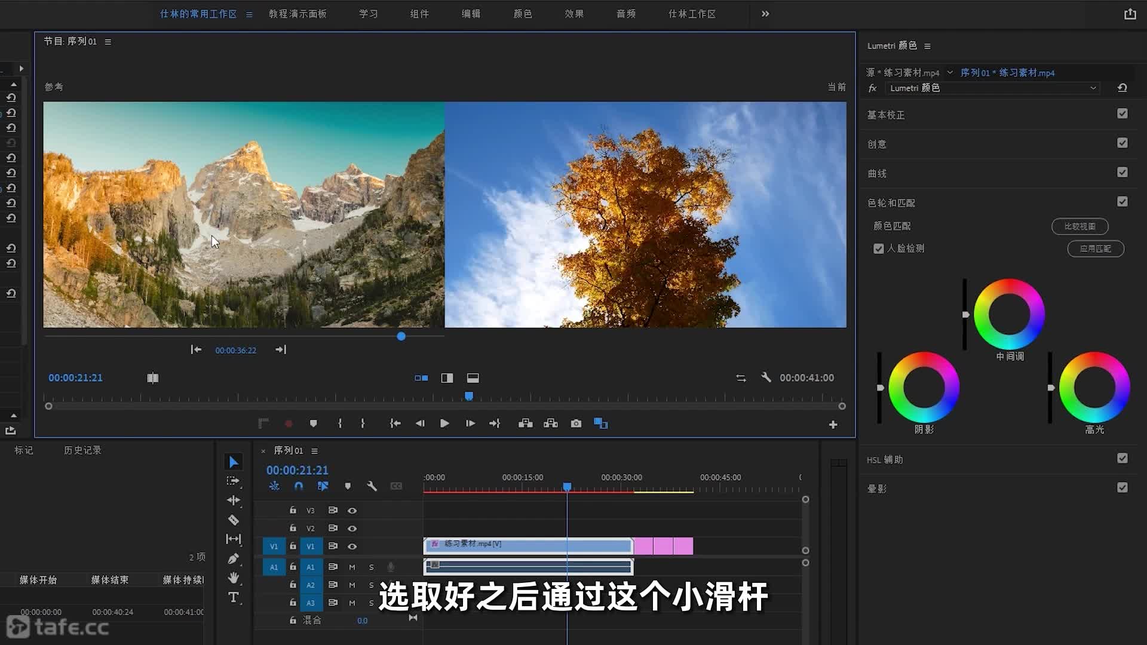Switch to horizontal split comparison
This screenshot has width=1147, height=645.
click(x=473, y=378)
